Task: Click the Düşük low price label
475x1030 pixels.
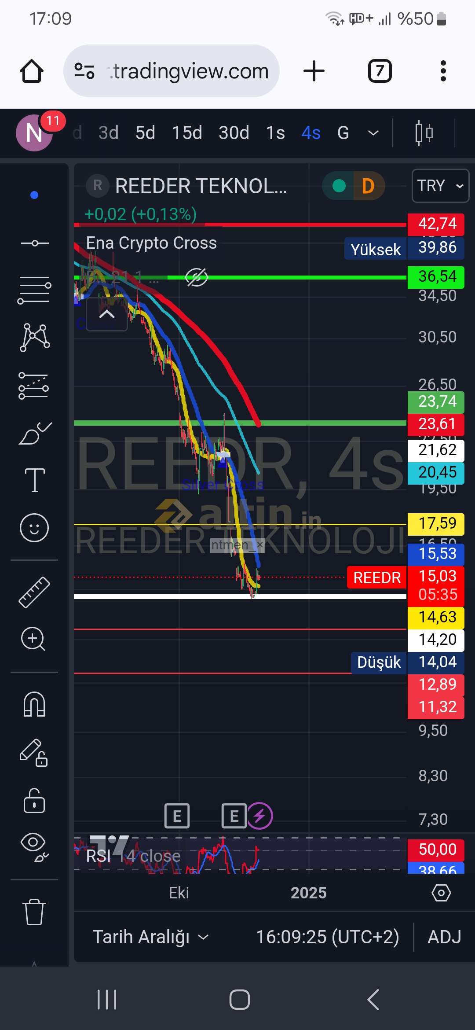Action: pyautogui.click(x=379, y=662)
